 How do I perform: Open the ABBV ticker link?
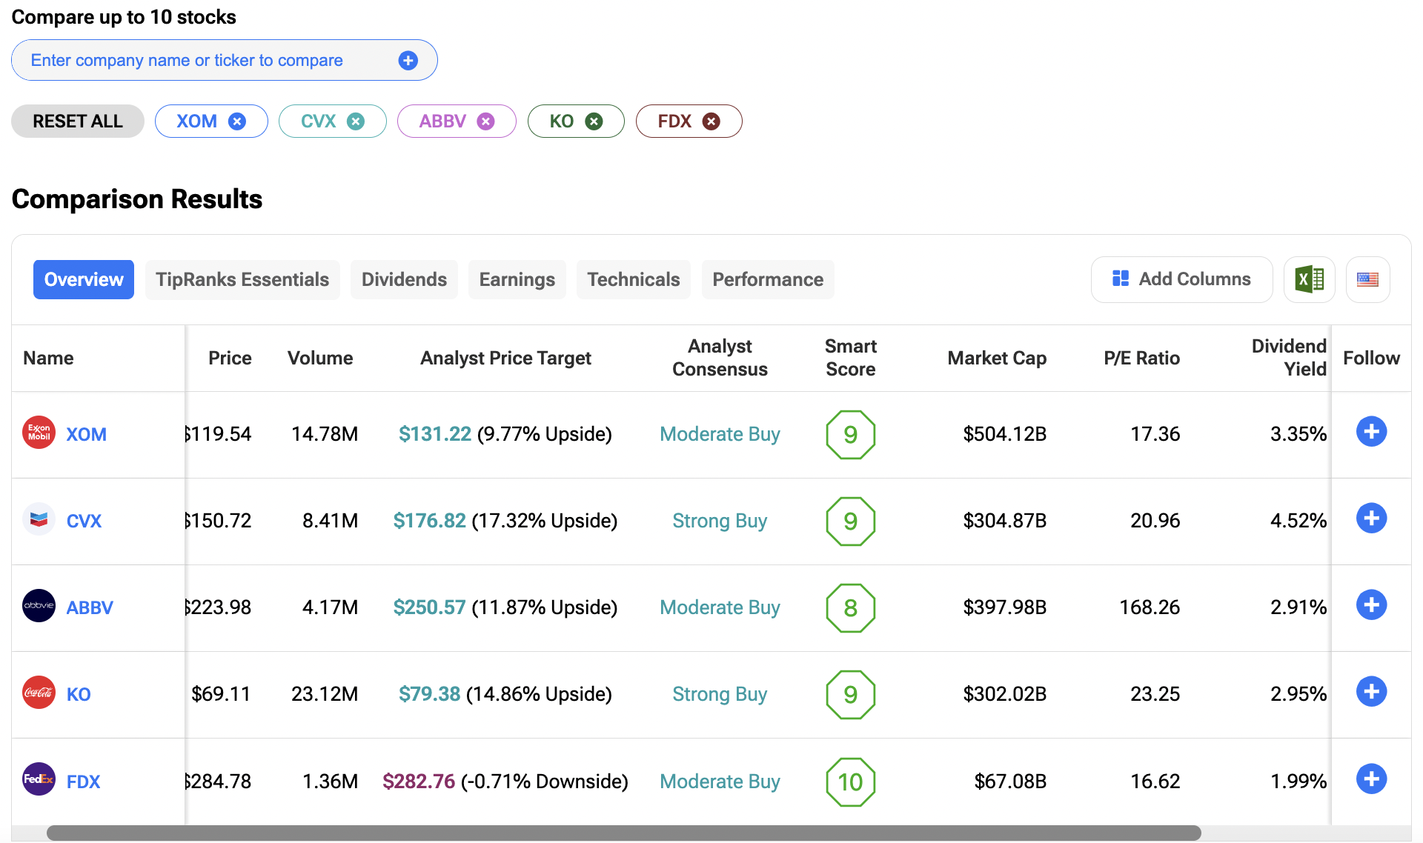tap(90, 608)
